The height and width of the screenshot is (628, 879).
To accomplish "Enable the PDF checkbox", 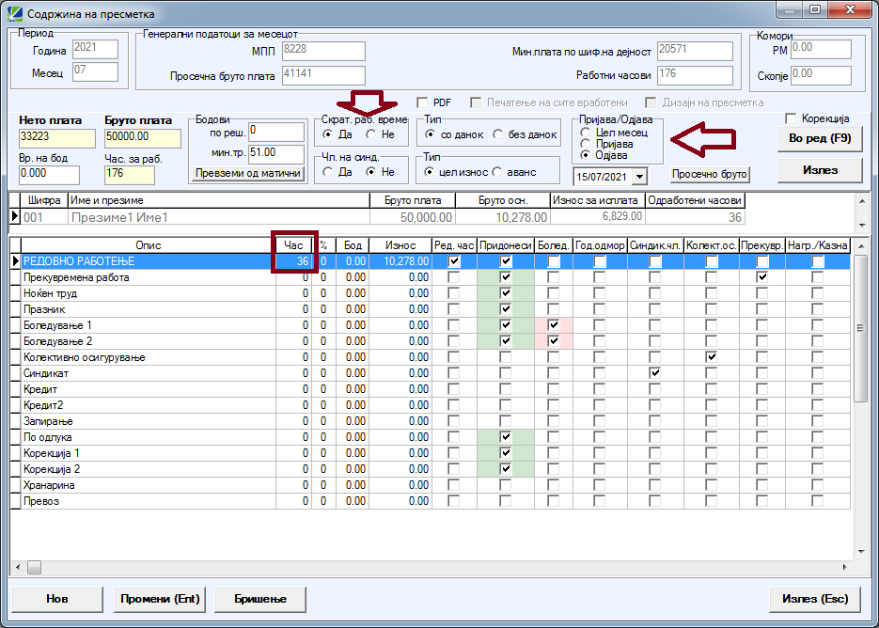I will [x=423, y=102].
